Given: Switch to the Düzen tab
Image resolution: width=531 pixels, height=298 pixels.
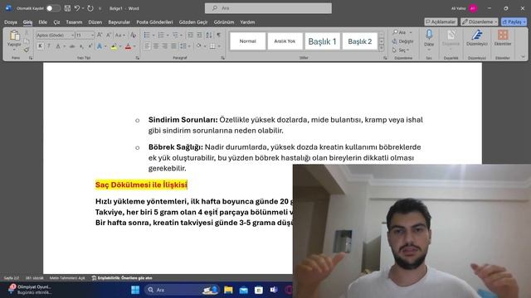Looking at the screenshot, I should click(x=95, y=22).
